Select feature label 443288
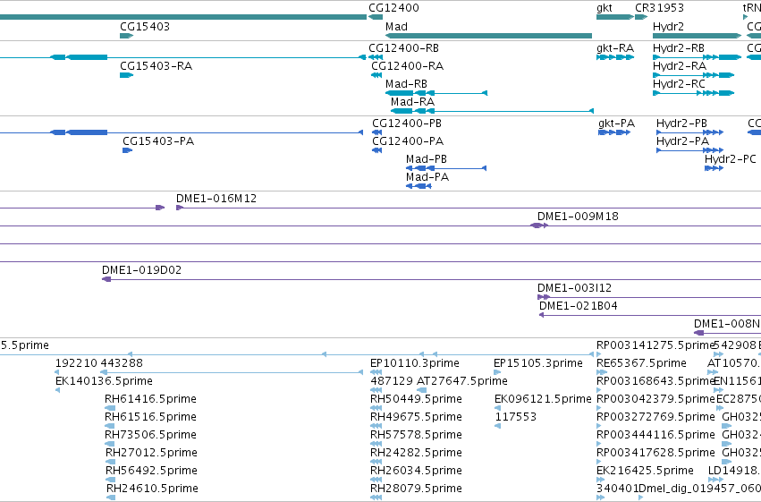 122,363
